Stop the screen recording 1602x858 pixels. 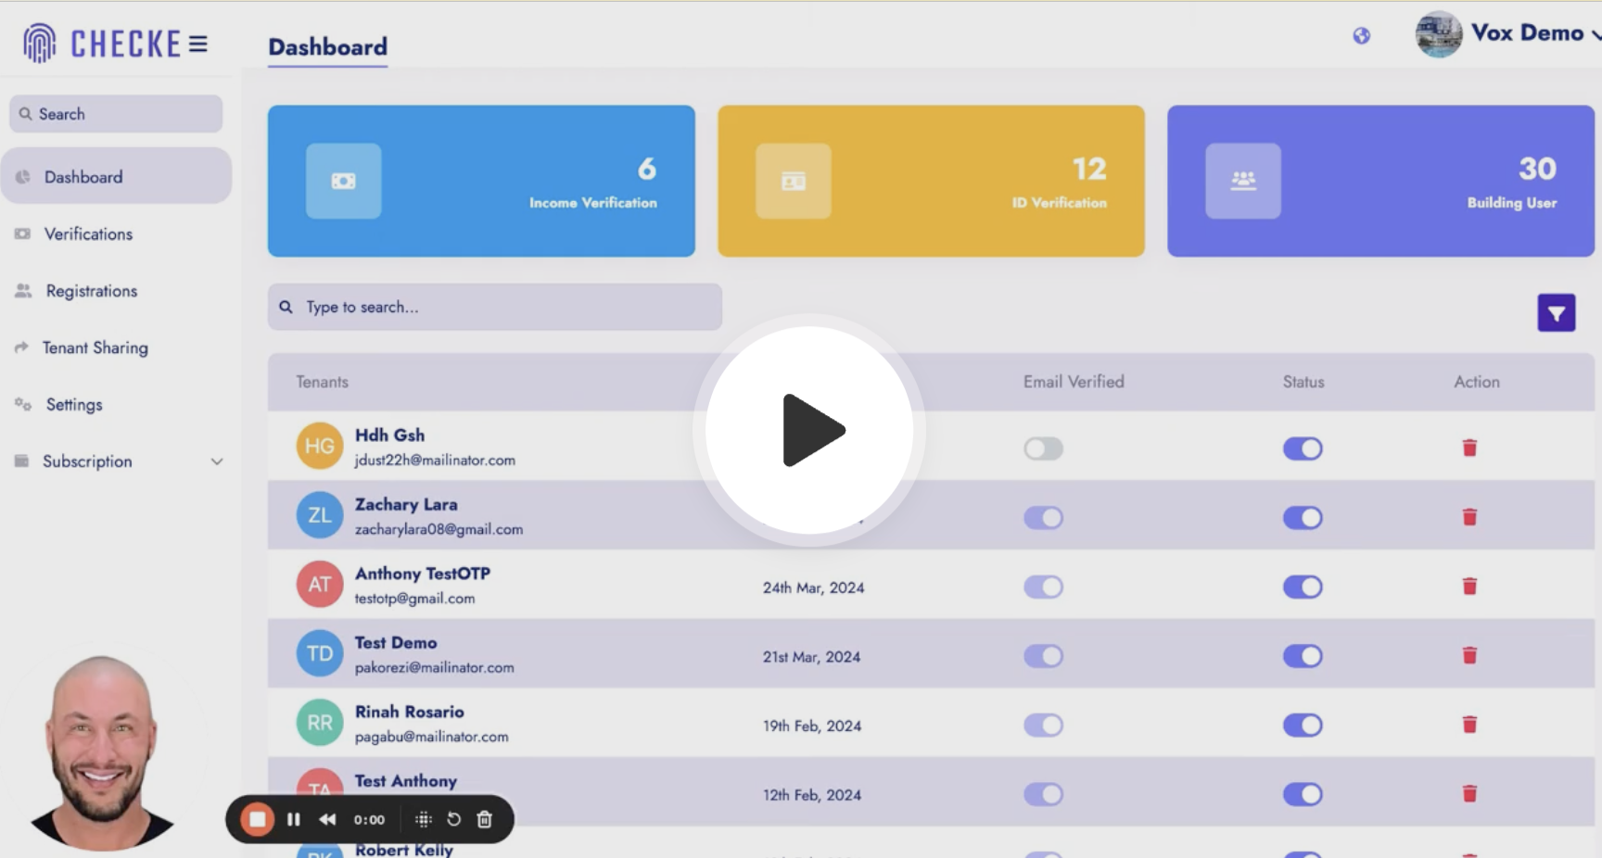point(258,819)
